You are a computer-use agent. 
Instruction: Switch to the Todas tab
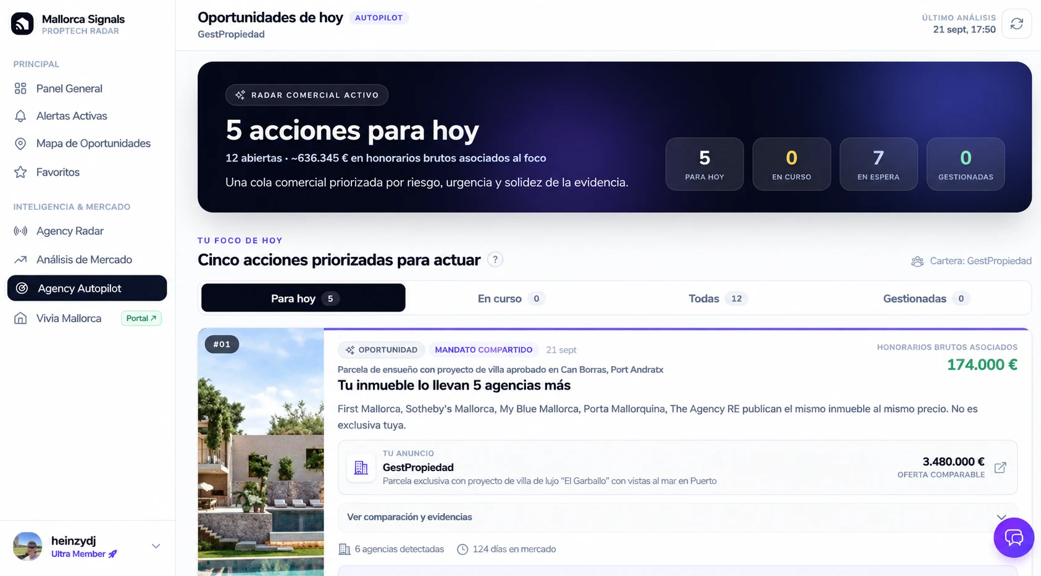click(x=718, y=299)
